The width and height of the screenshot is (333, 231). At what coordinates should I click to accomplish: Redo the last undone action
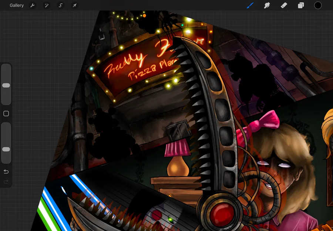click(x=6, y=181)
